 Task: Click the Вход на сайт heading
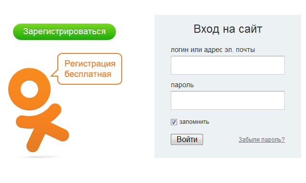click(228, 29)
